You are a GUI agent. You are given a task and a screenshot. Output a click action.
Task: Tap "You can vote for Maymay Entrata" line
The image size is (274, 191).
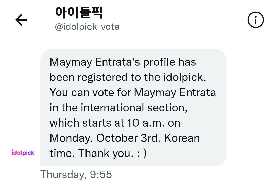point(133,92)
